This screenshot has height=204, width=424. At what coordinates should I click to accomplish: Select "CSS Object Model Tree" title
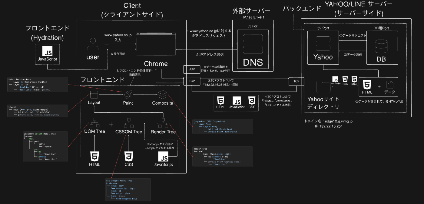click(x=119, y=181)
